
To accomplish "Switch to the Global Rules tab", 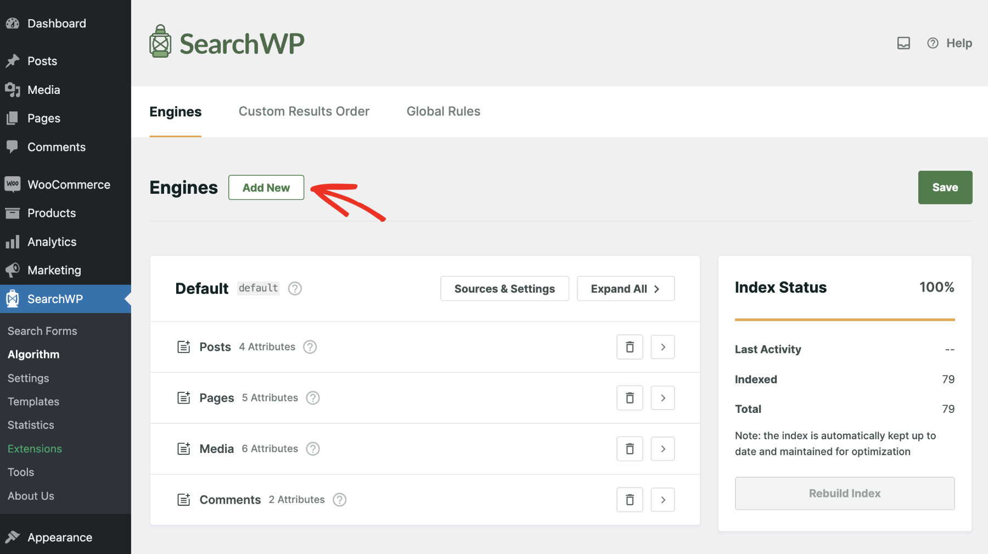I will click(x=444, y=111).
